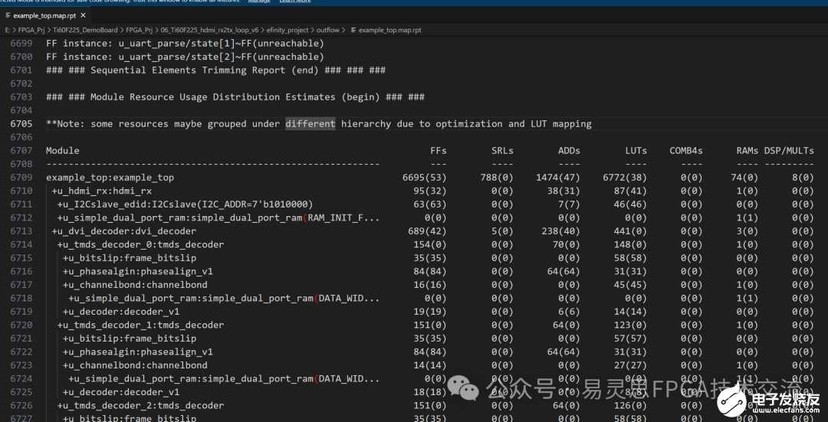Viewport: 828px width, 422px height.
Task: Click the RAMs value '74(0)'
Action: pos(744,178)
